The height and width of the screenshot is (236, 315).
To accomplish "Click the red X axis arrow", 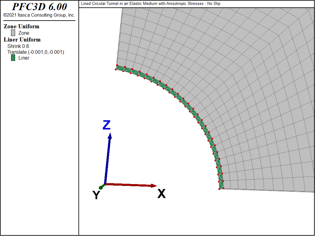I will (x=130, y=185).
